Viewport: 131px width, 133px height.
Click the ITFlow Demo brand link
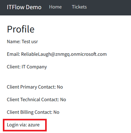coord(24,7)
